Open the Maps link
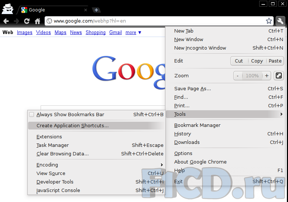The width and height of the screenshot is (288, 202). coord(61,33)
